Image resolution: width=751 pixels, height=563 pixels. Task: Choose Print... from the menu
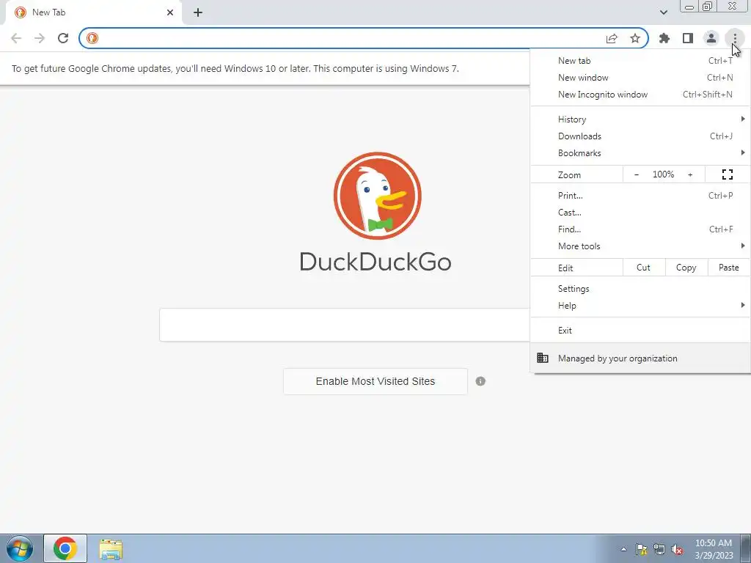click(640, 195)
